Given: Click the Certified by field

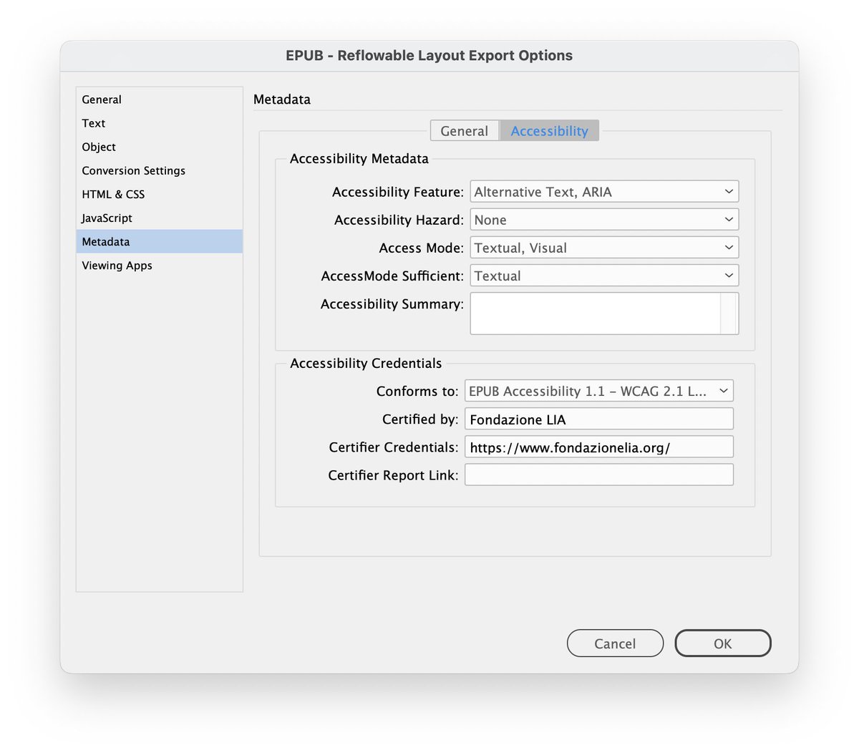Looking at the screenshot, I should 599,419.
